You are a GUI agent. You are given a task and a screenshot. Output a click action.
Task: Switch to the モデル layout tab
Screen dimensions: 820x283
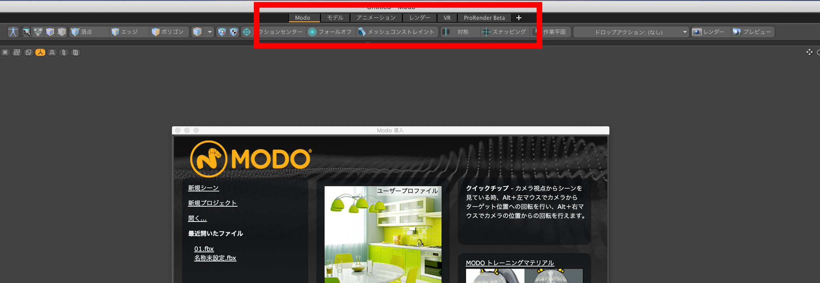(x=335, y=18)
